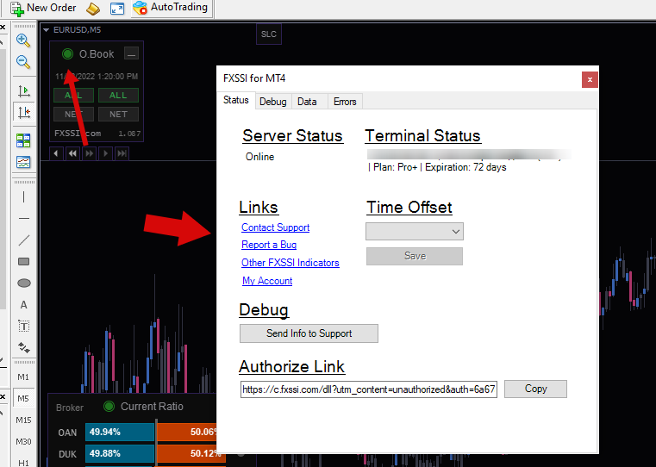This screenshot has width=656, height=467.
Task: Switch to the H1 timeframe
Action: pyautogui.click(x=23, y=463)
